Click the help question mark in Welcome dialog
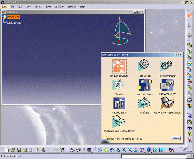 click(177, 55)
